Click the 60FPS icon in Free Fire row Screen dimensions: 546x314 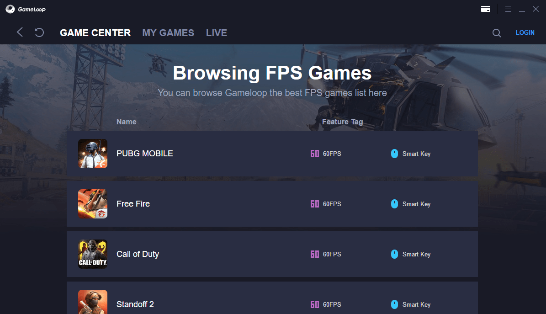coord(314,204)
